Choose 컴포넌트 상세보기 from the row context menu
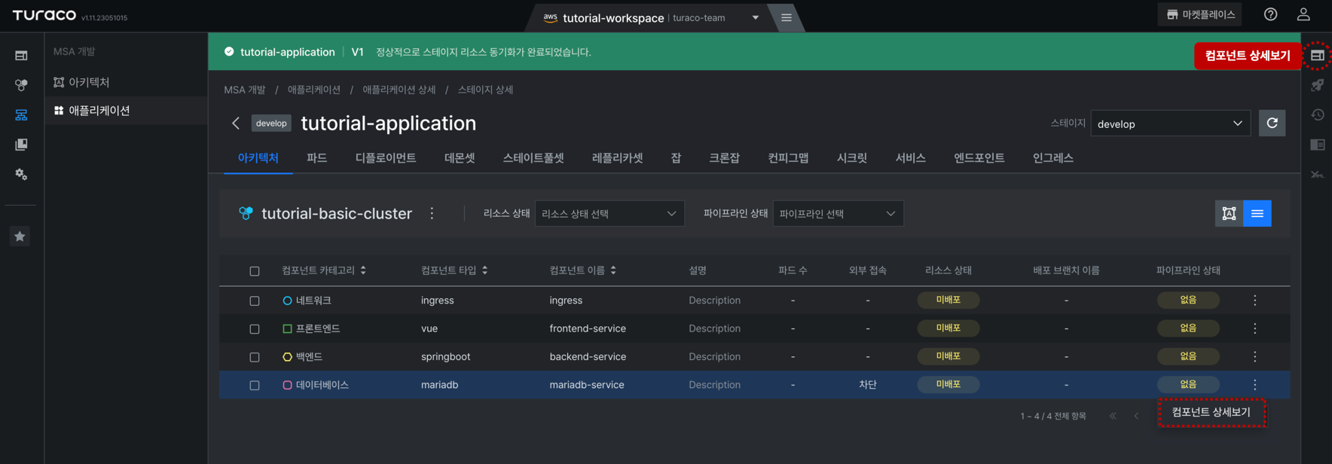Viewport: 1332px width, 464px height. (x=1211, y=412)
